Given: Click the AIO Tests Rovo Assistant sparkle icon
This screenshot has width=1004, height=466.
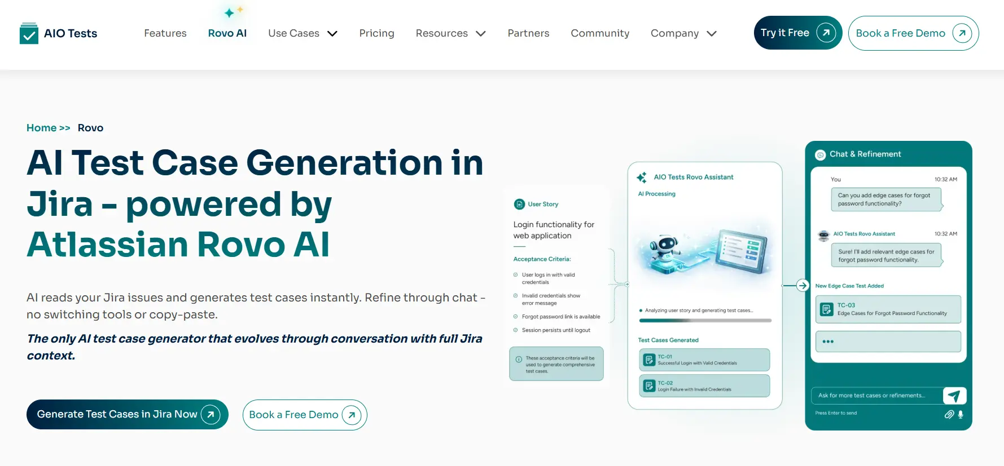Looking at the screenshot, I should pyautogui.click(x=642, y=177).
